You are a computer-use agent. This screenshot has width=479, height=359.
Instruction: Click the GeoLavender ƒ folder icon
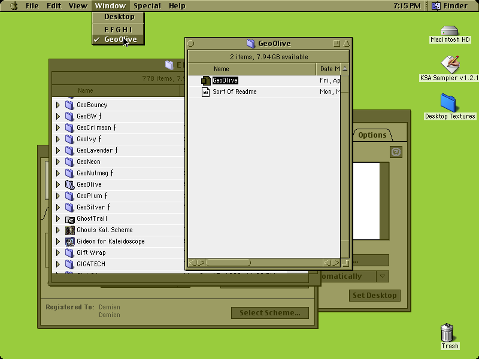click(x=69, y=151)
